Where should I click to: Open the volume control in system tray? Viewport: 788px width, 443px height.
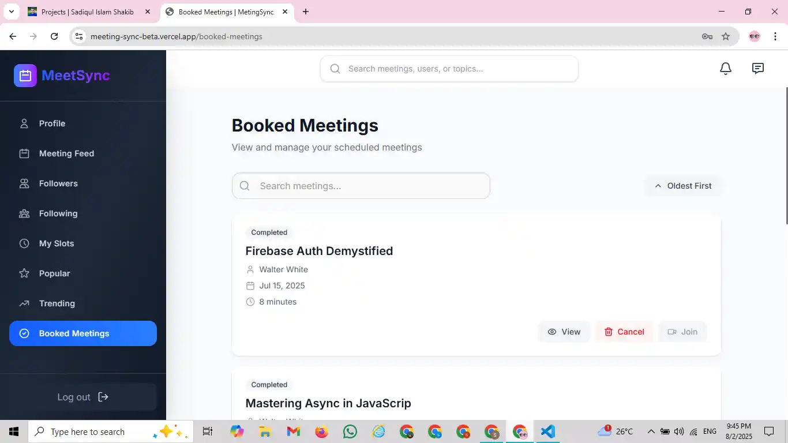[679, 431]
